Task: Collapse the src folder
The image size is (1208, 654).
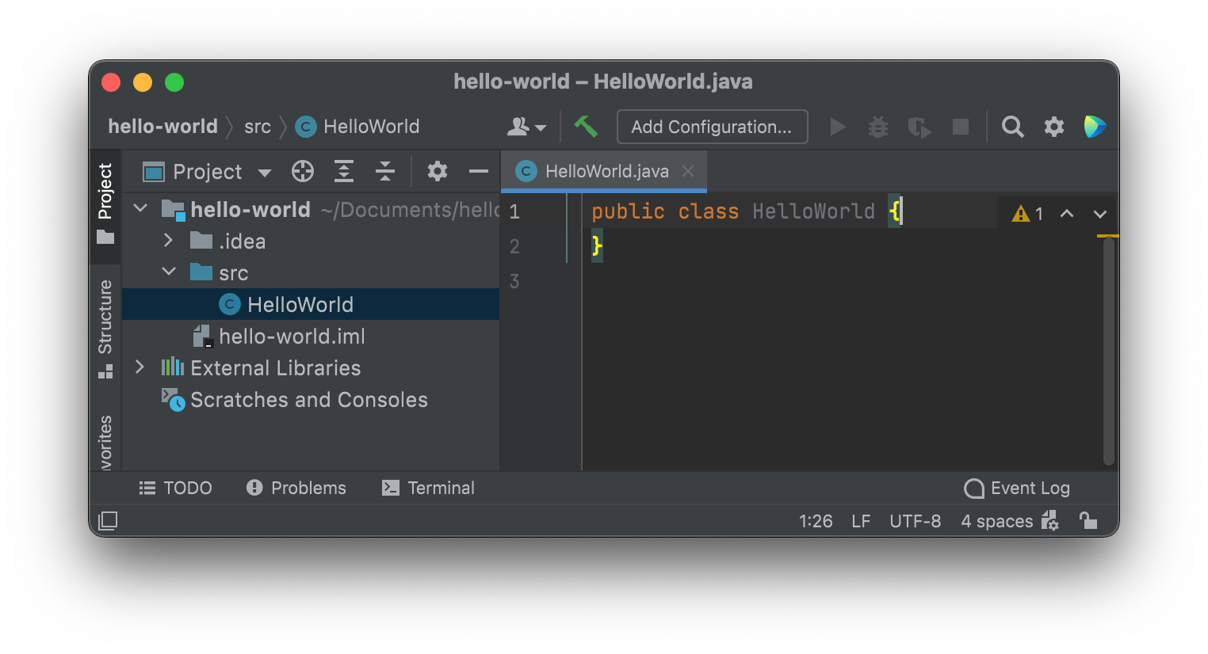Action: 169,272
